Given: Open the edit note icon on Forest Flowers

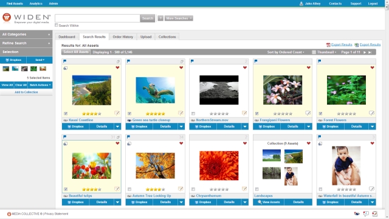Looking at the screenshot, I should point(371,113).
